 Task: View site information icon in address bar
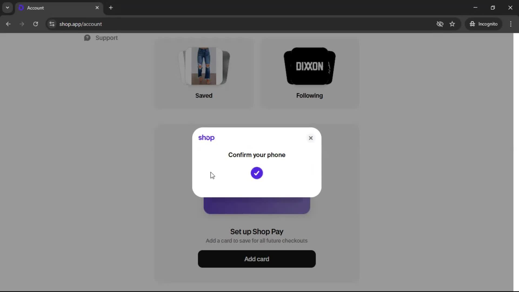pos(52,24)
